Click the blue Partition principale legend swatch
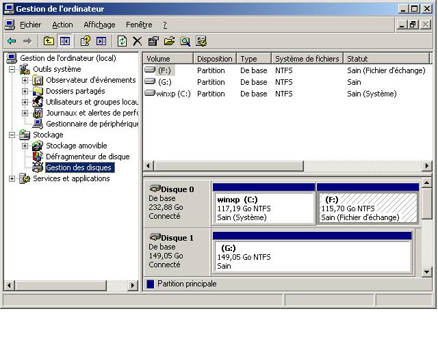Image resolution: width=438 pixels, height=350 pixels. (x=151, y=284)
